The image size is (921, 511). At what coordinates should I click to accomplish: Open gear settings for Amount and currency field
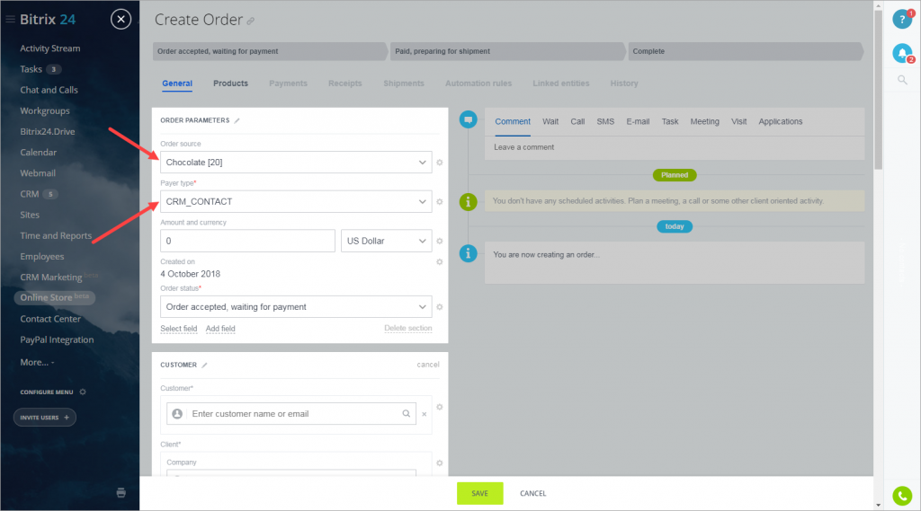pyautogui.click(x=439, y=241)
